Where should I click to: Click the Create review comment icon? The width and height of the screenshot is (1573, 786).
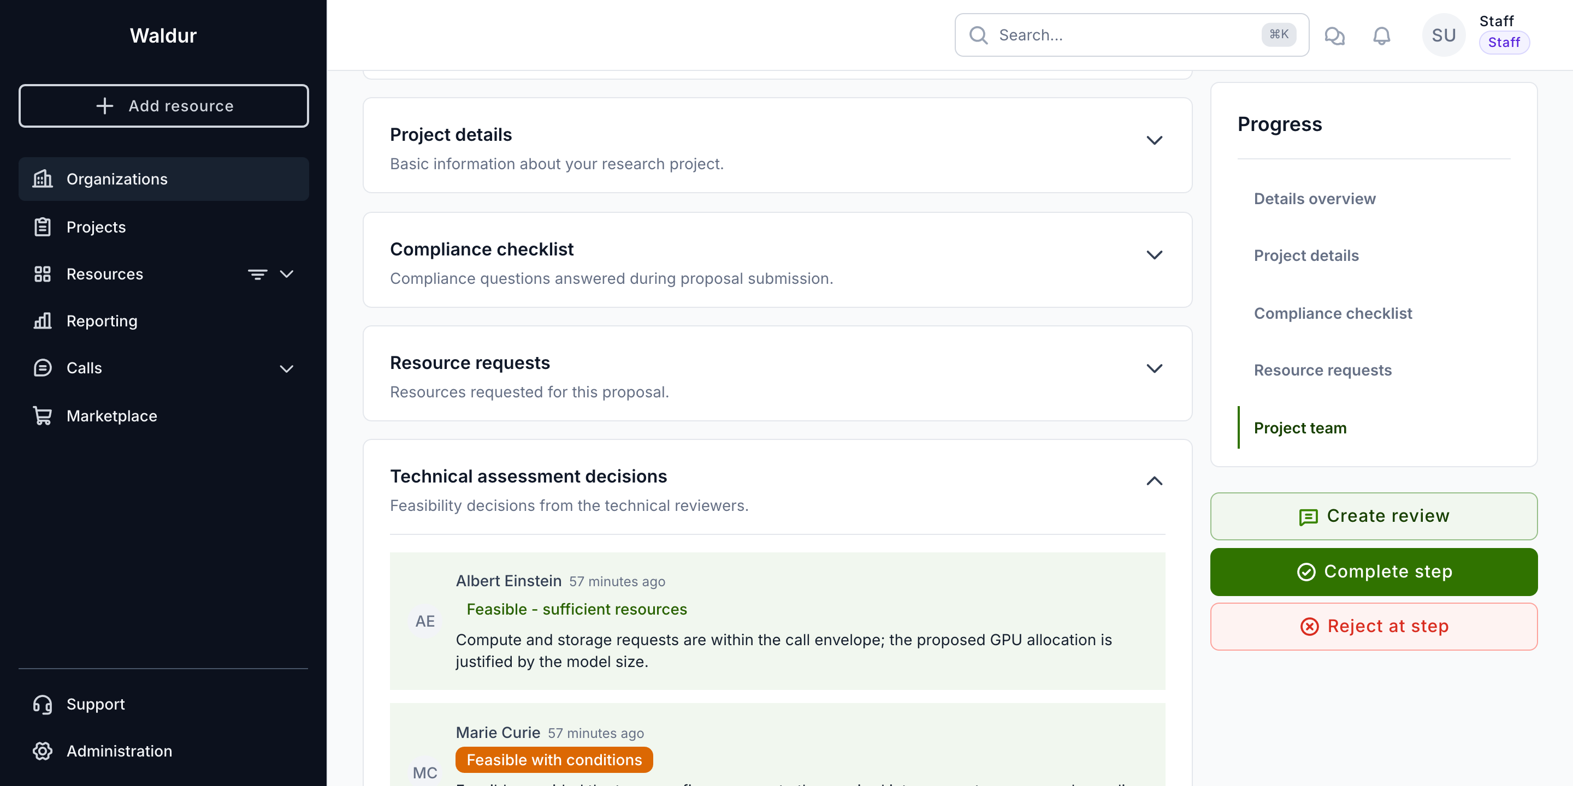[1308, 517]
